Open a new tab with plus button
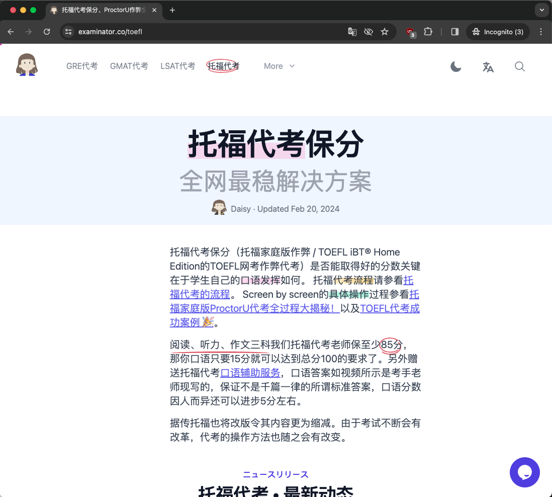 pyautogui.click(x=172, y=10)
